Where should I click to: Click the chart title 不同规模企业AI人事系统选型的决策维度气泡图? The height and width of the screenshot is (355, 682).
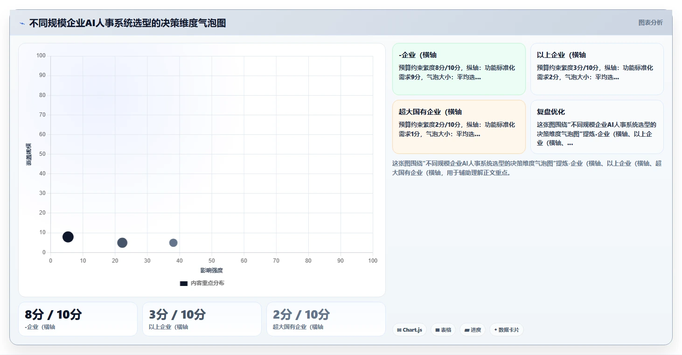point(127,23)
